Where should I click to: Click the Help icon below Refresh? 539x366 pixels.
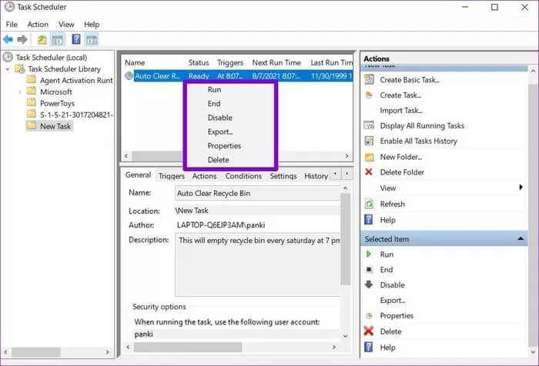click(x=369, y=219)
